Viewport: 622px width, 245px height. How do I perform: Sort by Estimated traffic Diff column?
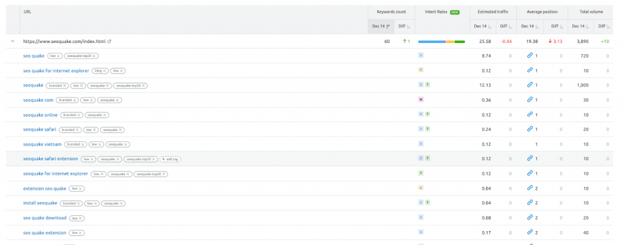tap(504, 26)
